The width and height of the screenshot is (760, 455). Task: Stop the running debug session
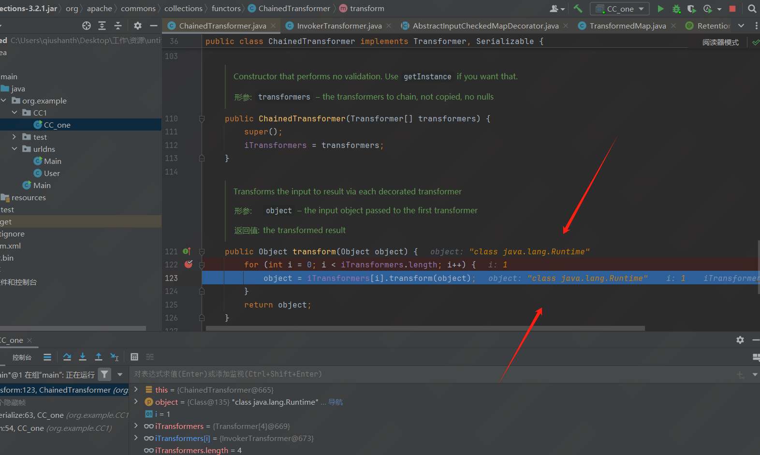[732, 9]
